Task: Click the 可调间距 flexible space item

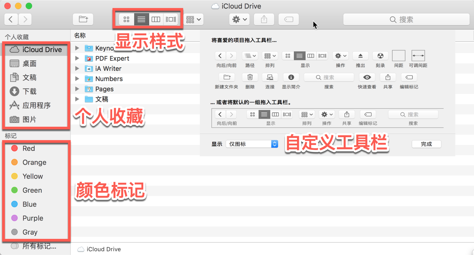Action: pyautogui.click(x=418, y=56)
